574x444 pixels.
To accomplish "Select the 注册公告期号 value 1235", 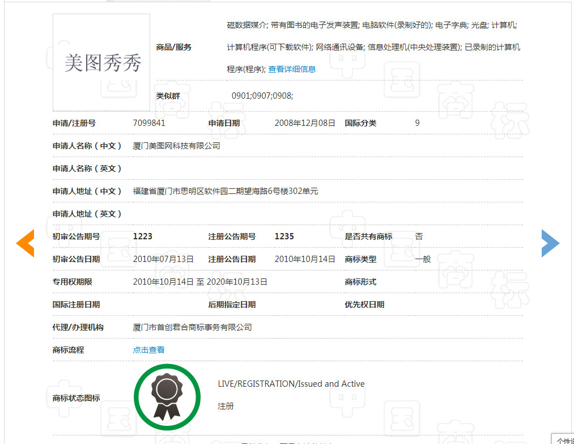I will pos(283,236).
